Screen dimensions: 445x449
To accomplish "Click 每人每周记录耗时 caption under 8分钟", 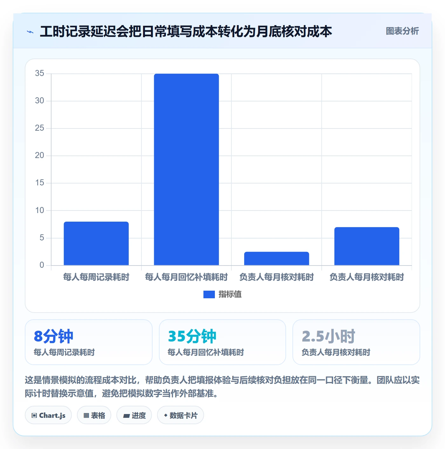I will (64, 352).
